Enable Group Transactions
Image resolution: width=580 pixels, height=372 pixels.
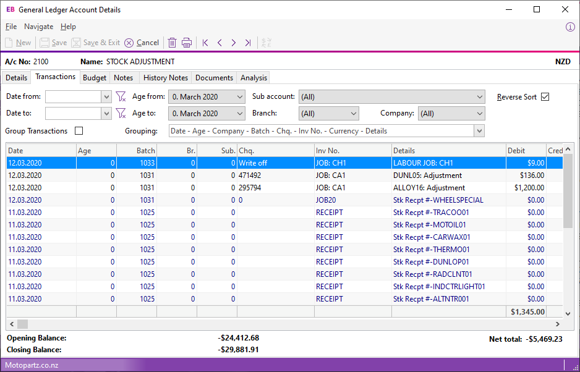79,131
